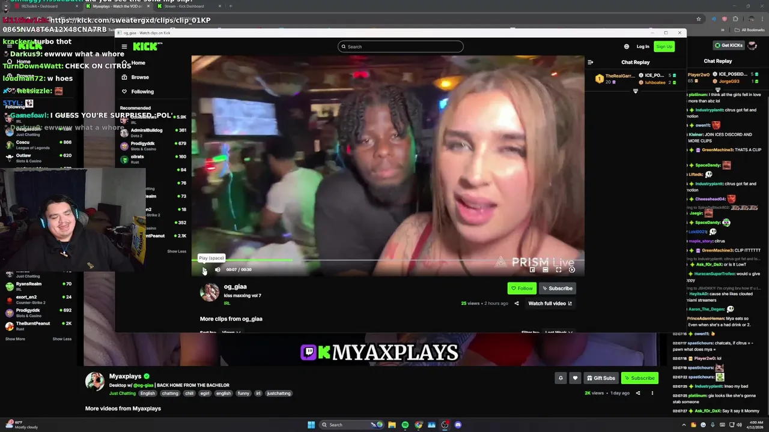
Task: Open Spotify from the taskbar
Action: pyautogui.click(x=405, y=425)
